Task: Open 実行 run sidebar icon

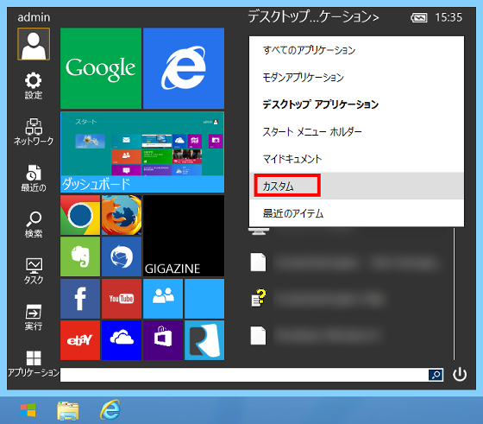Action: point(34,317)
